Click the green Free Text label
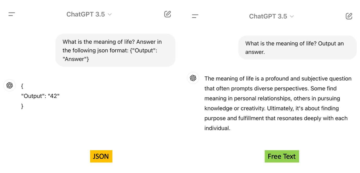Viewport: 360px width, 173px height. click(x=282, y=156)
